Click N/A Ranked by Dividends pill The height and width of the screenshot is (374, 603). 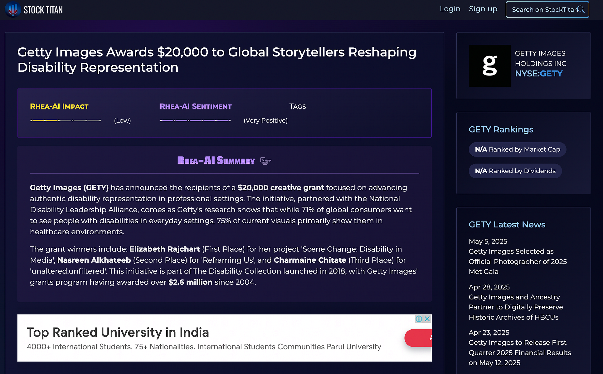[515, 171]
